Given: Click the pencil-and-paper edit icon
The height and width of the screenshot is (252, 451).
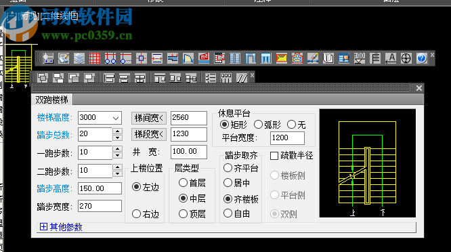Looking at the screenshot, I should pyautogui.click(x=64, y=58).
